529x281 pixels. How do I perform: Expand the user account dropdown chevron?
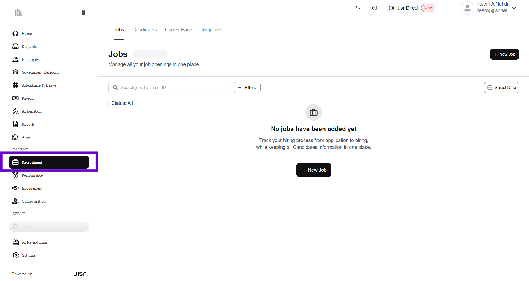[514, 8]
